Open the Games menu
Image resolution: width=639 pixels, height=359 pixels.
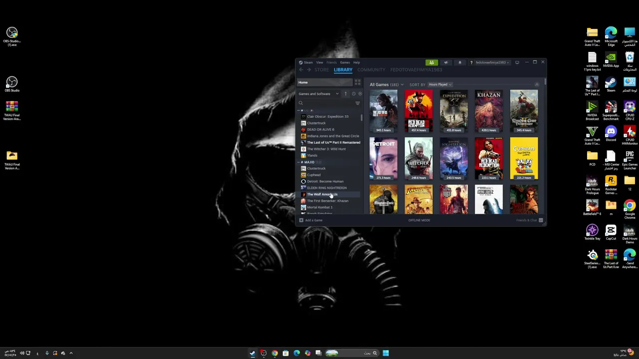[x=345, y=62]
